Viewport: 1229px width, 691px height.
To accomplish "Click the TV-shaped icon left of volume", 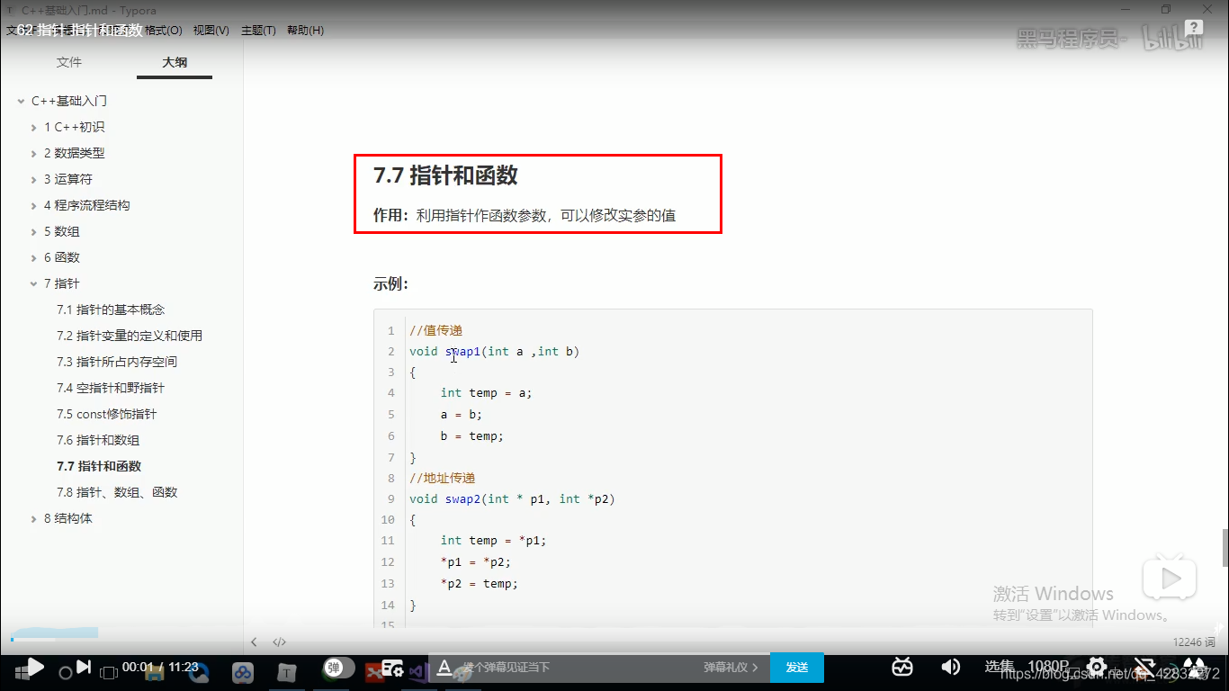I will [902, 667].
